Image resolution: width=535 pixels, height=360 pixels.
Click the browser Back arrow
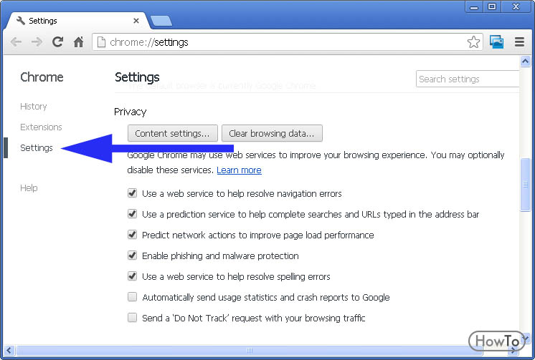pyautogui.click(x=16, y=42)
